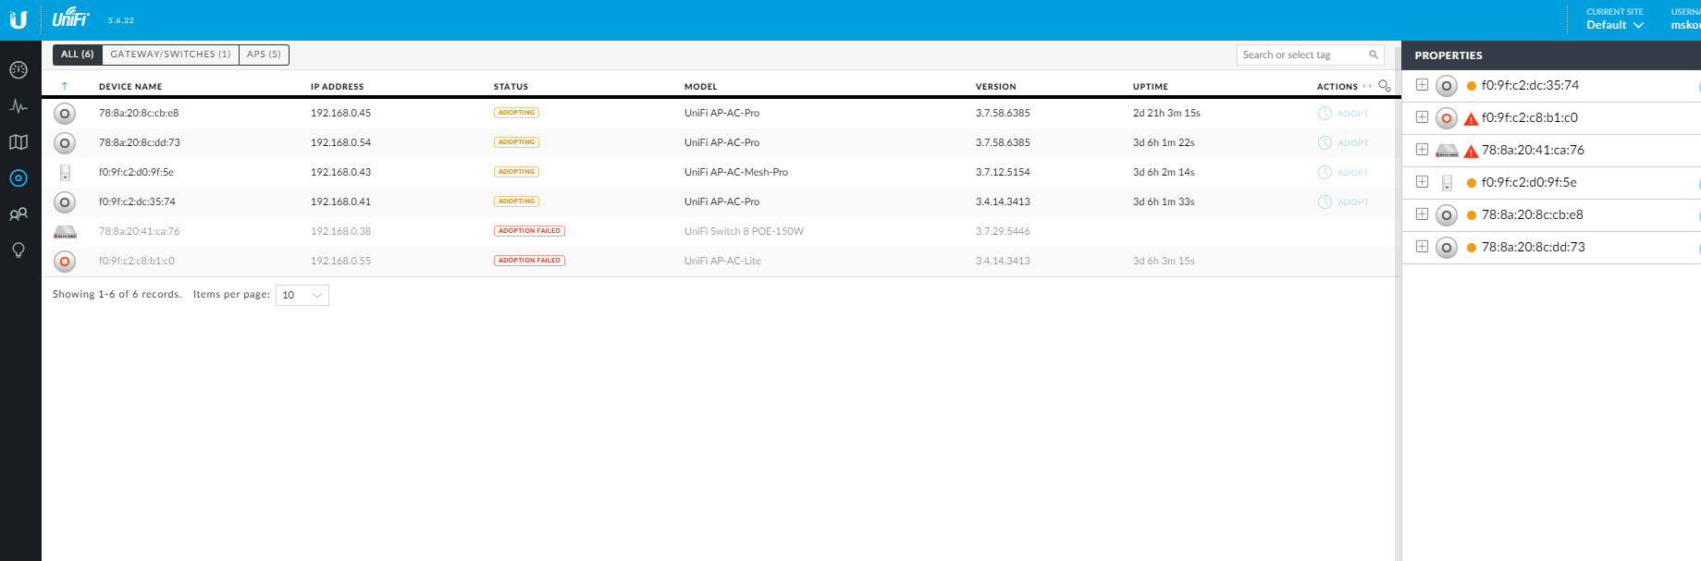Sort by DEVICE NAME column header
This screenshot has height=561, width=1701.
(x=130, y=87)
